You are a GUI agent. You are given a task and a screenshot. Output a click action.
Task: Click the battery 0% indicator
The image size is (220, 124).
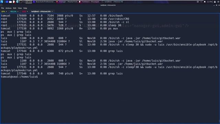(210, 2)
